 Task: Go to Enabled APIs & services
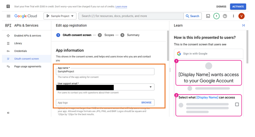click(x=28, y=35)
